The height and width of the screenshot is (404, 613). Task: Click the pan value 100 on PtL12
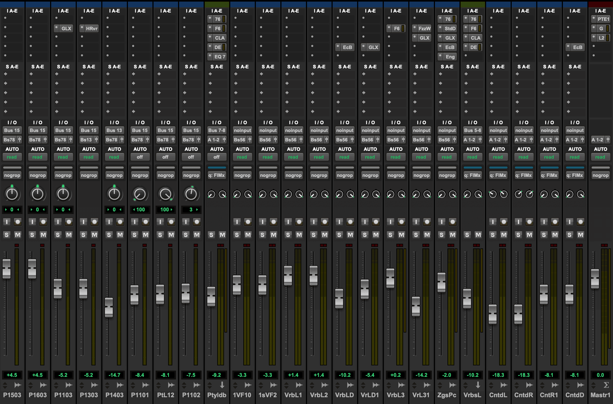pos(166,210)
